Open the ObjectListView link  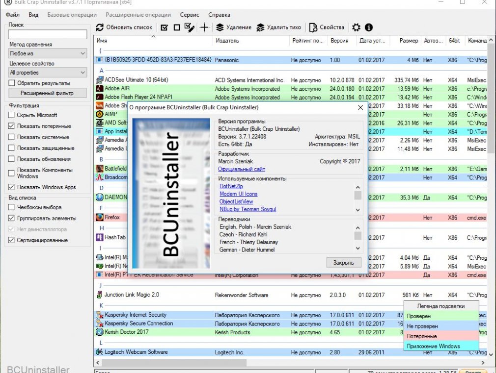[236, 201]
